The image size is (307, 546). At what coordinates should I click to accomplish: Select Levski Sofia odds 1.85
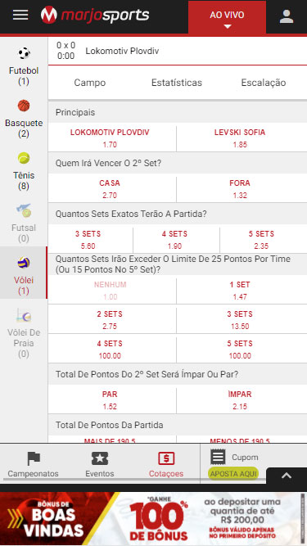242,138
